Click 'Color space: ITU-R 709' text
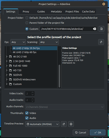Screen dimensions: 109x138 (x=73, y=60)
